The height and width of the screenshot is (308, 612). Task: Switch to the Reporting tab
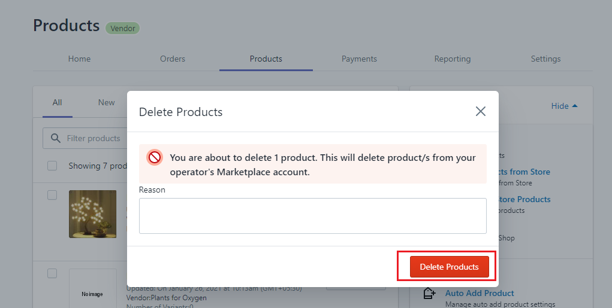click(453, 59)
